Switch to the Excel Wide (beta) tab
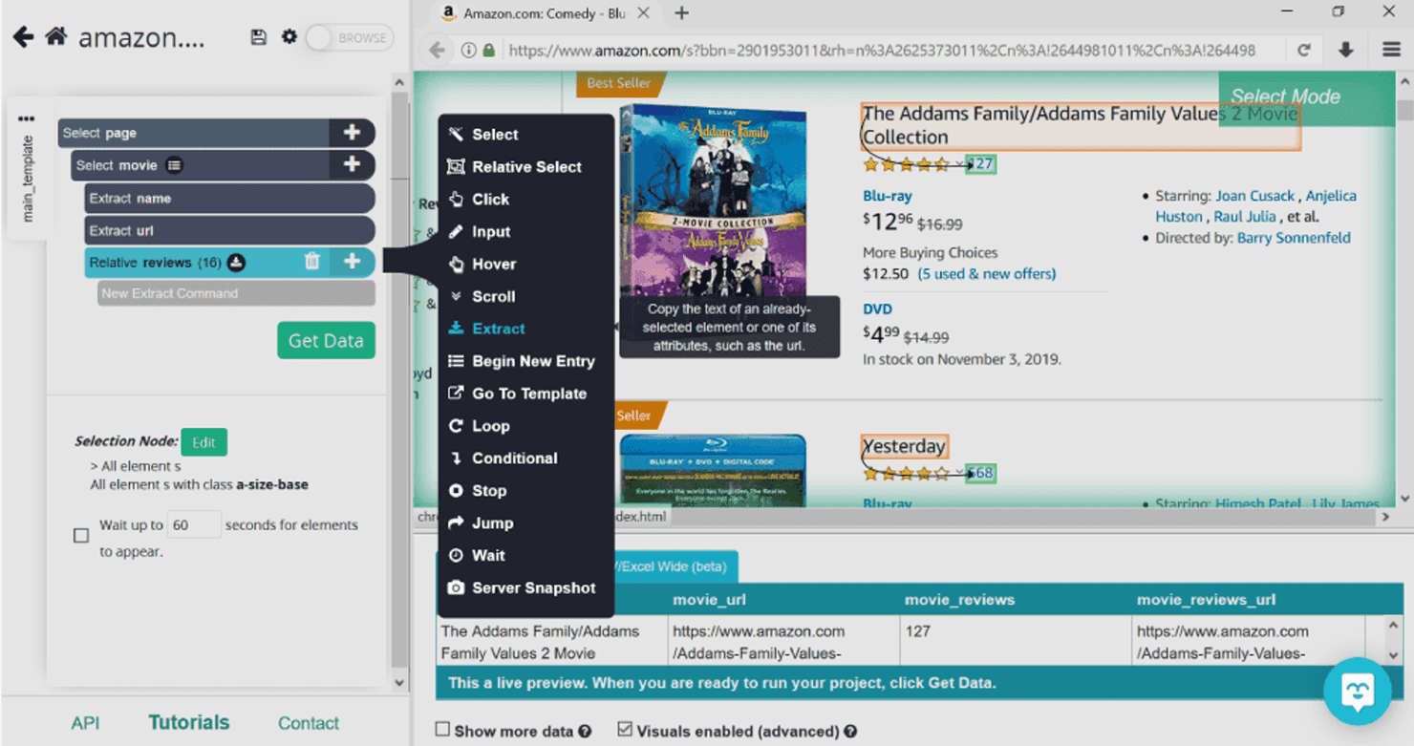The width and height of the screenshot is (1414, 746). [x=675, y=566]
